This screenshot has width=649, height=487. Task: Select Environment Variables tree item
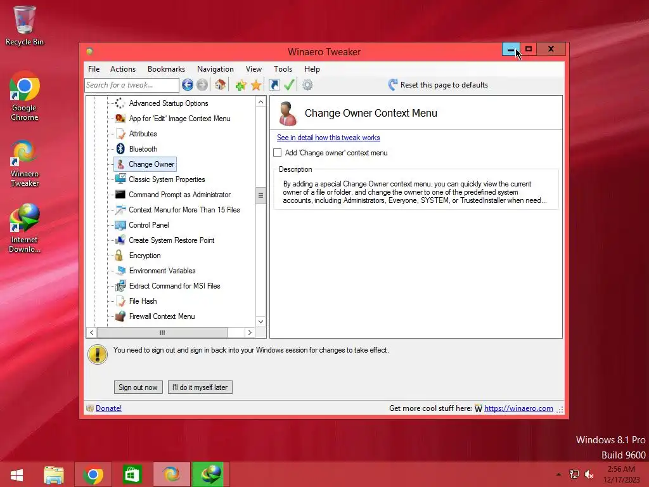162,271
